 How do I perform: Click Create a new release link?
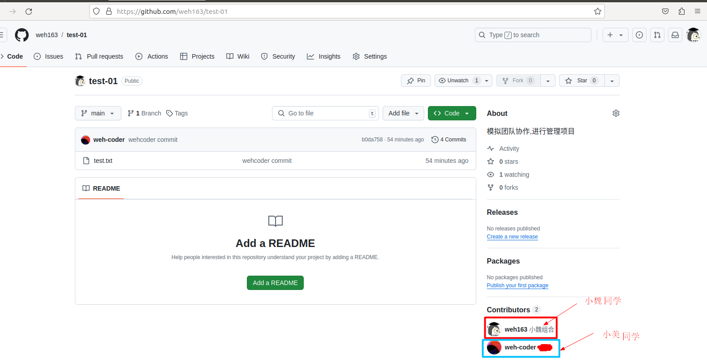click(x=512, y=237)
